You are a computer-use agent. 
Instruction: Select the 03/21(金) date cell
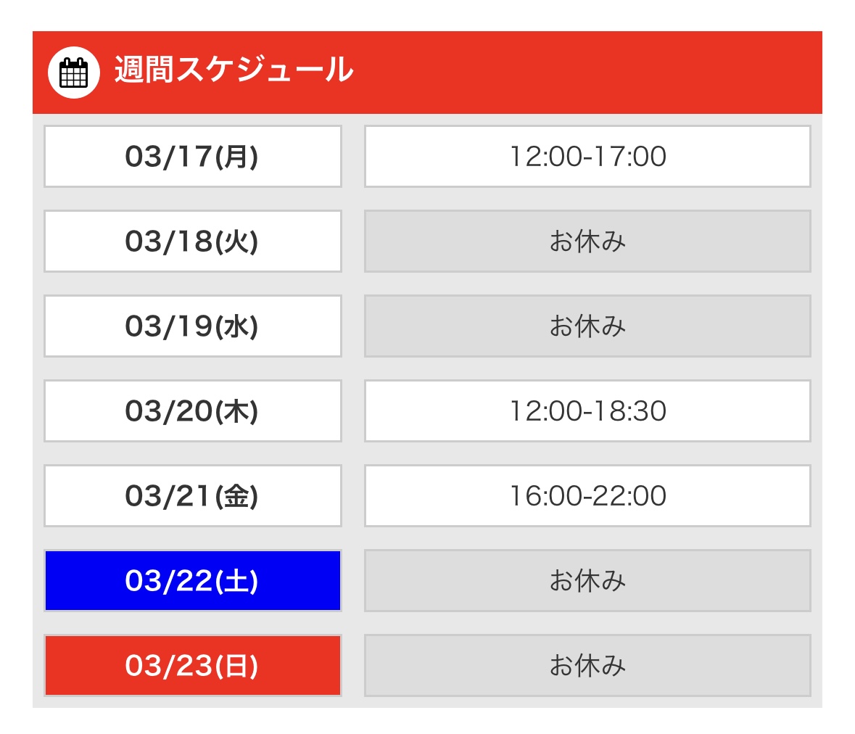193,495
